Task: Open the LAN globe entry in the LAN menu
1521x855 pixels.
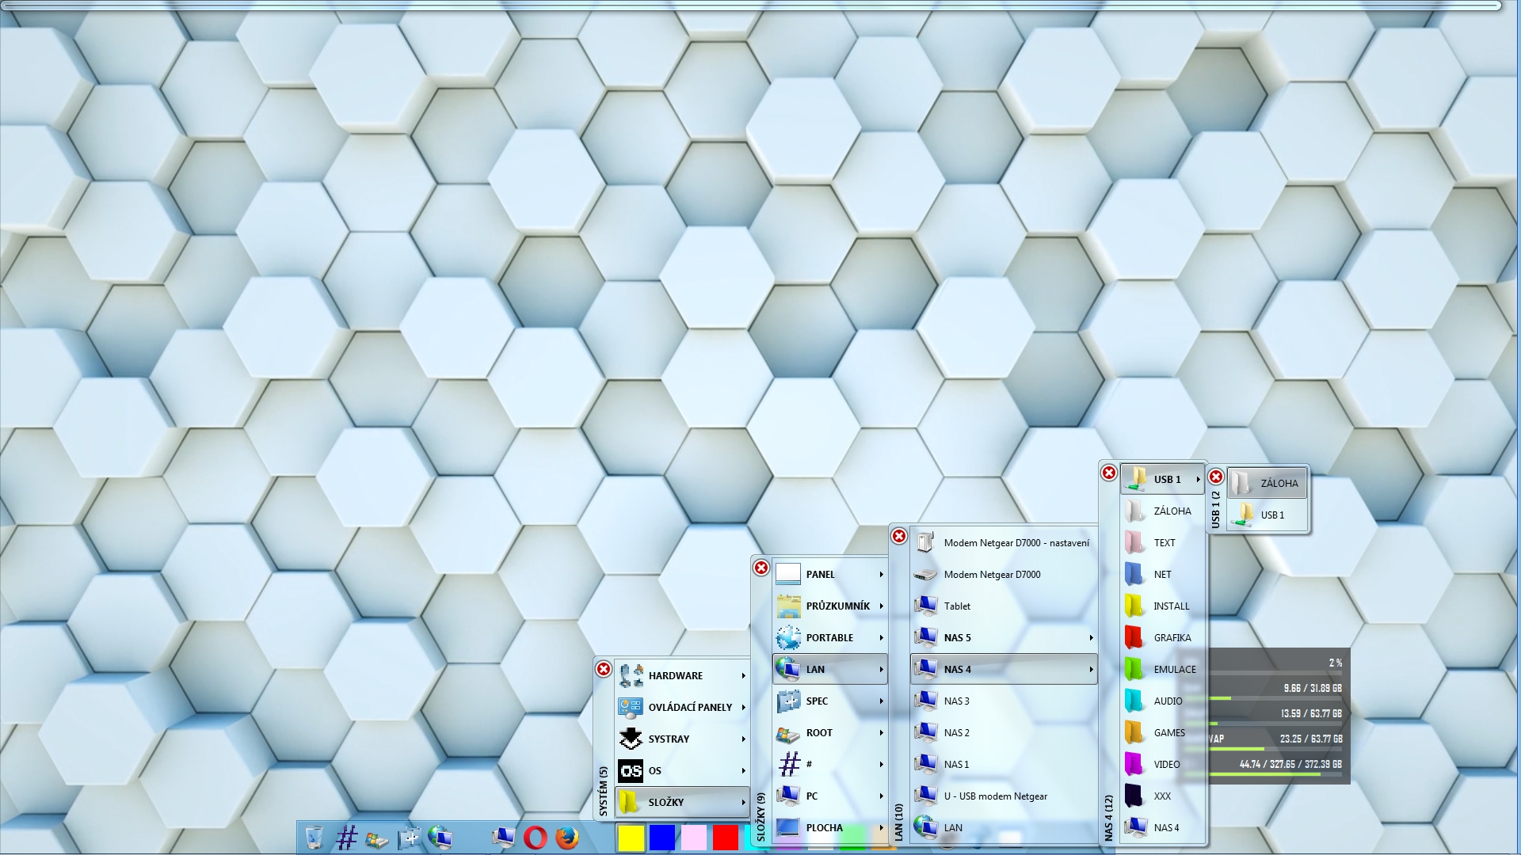Action: [x=1004, y=827]
